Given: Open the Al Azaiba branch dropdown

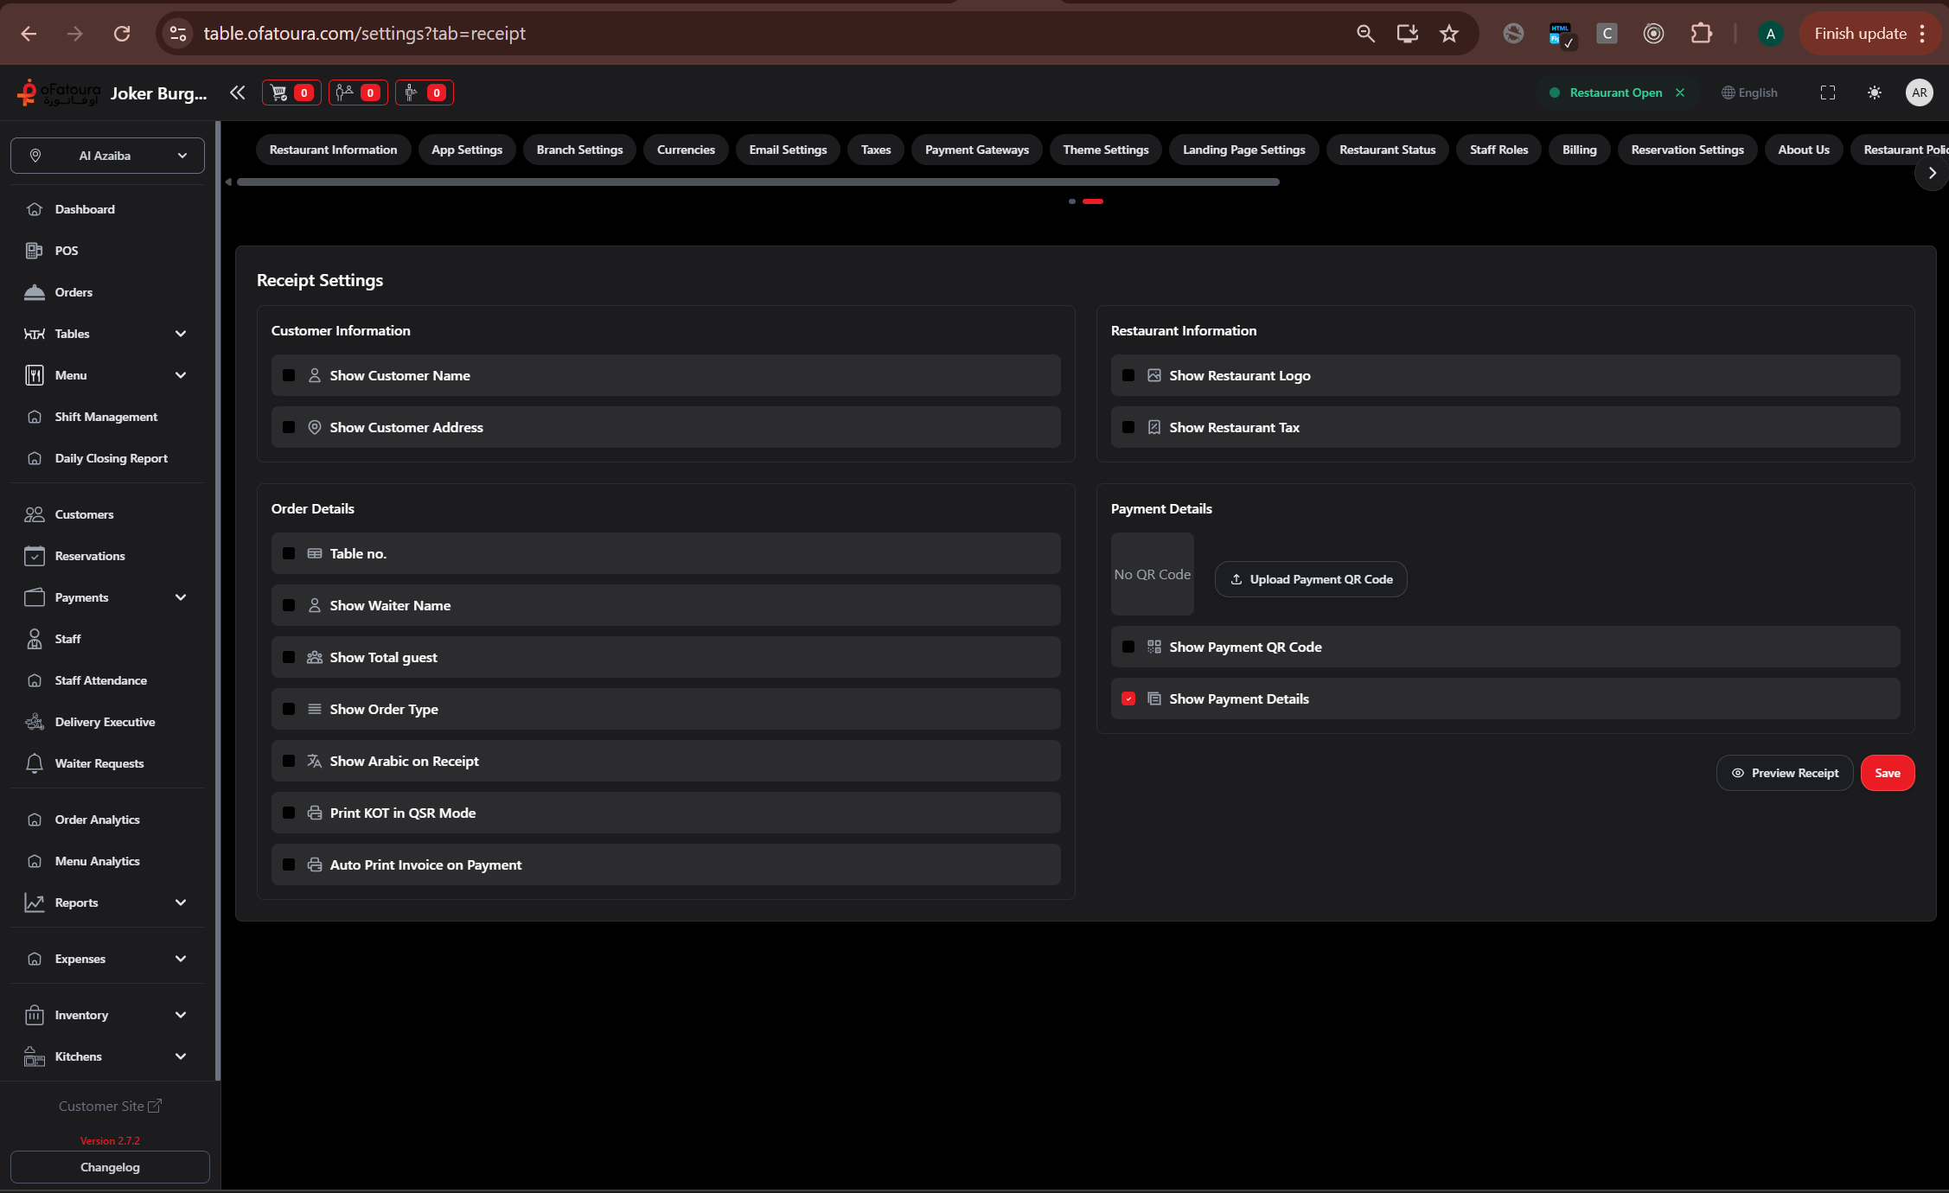Looking at the screenshot, I should (107, 156).
